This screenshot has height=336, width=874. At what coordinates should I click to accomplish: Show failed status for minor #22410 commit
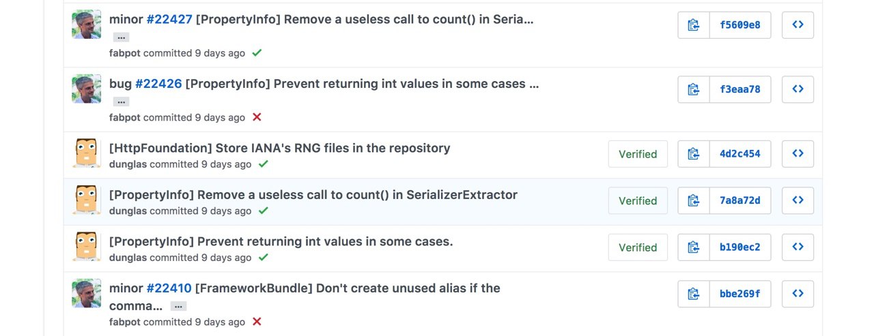click(x=257, y=322)
